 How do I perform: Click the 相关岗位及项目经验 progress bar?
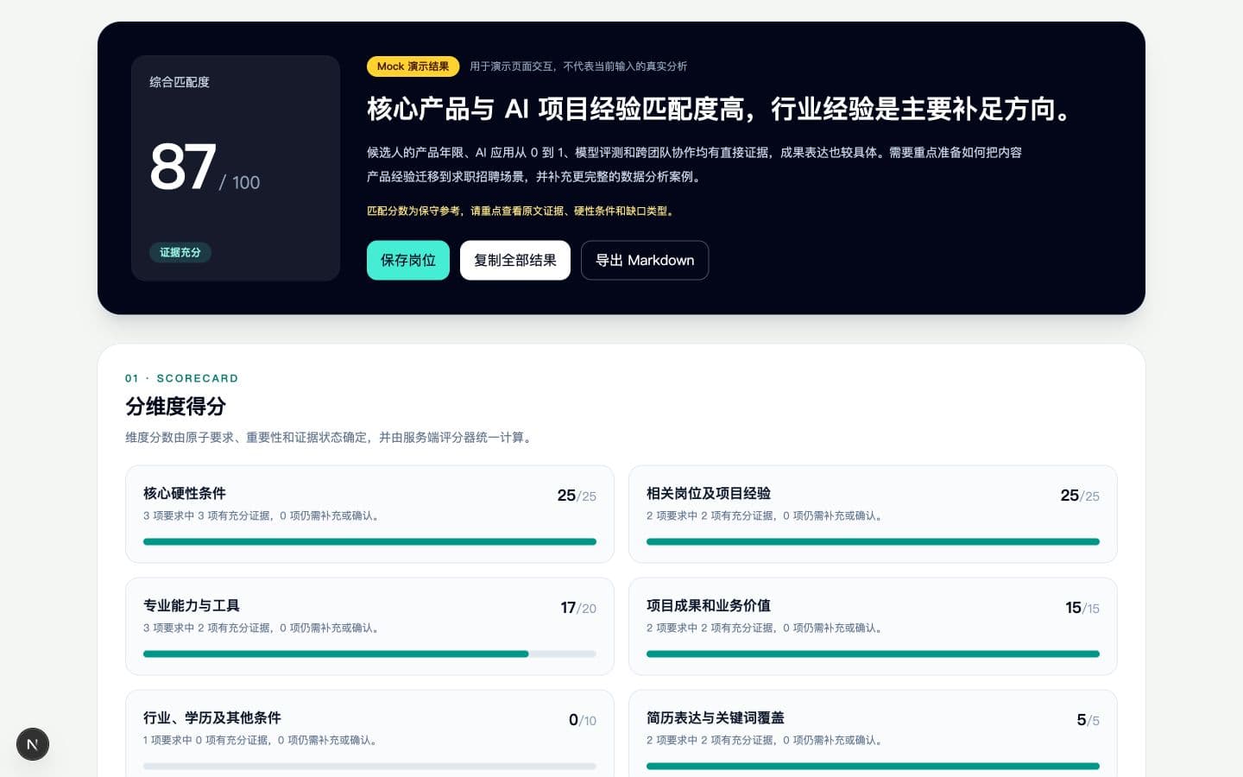[873, 542]
